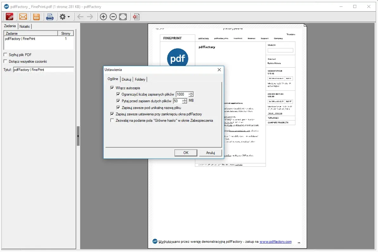The height and width of the screenshot is (252, 378).
Task: Open the Notatki tab in left panel
Action: pos(25,27)
